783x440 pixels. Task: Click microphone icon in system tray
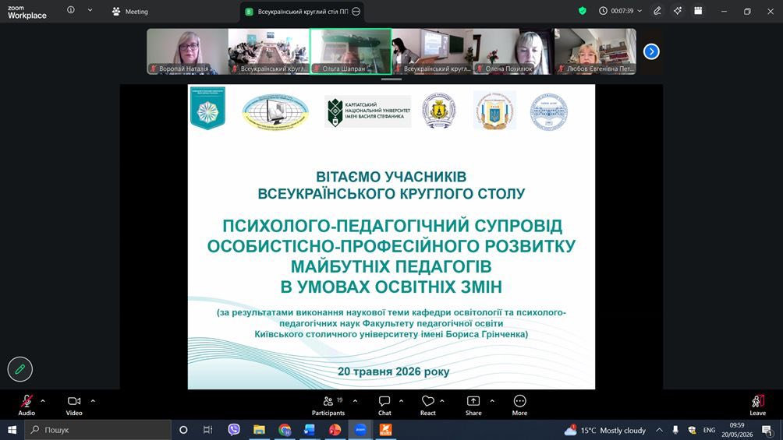(675, 430)
